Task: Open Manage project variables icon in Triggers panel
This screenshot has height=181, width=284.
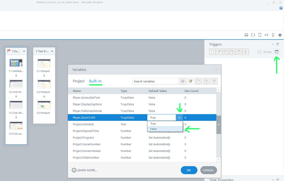Action: click(x=277, y=52)
